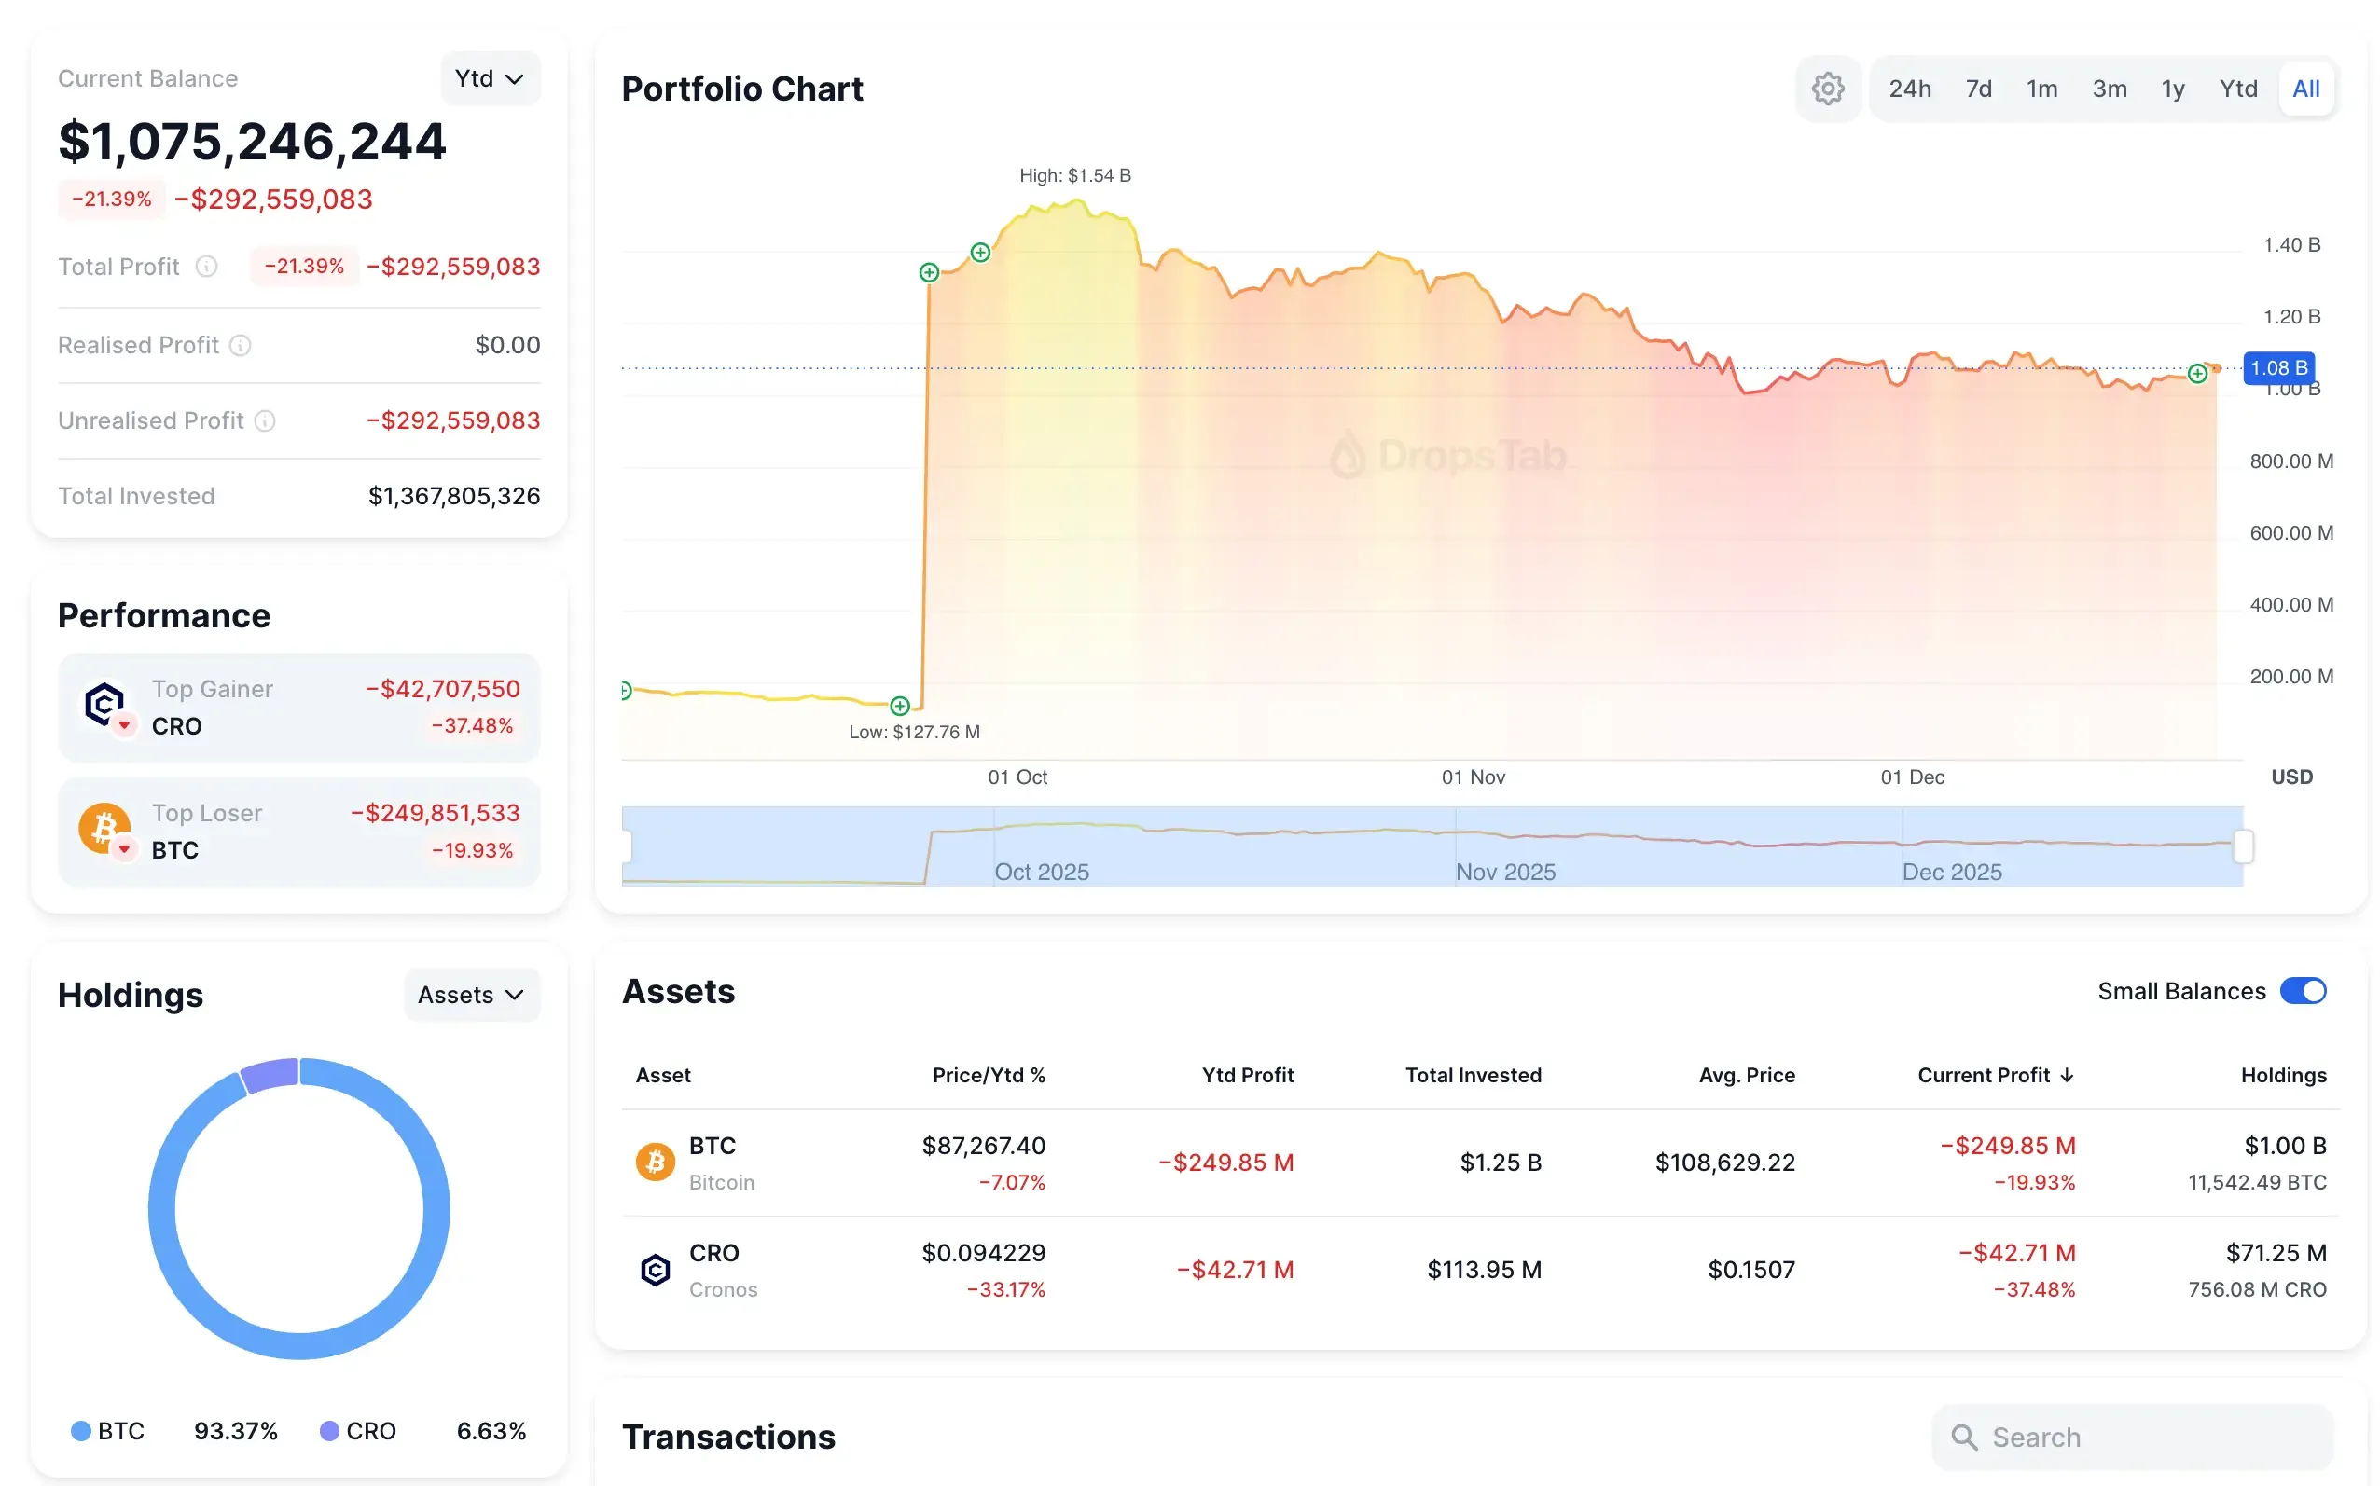This screenshot has height=1486, width=2380.
Task: Click the Ytd Profit column header
Action: coord(1247,1075)
